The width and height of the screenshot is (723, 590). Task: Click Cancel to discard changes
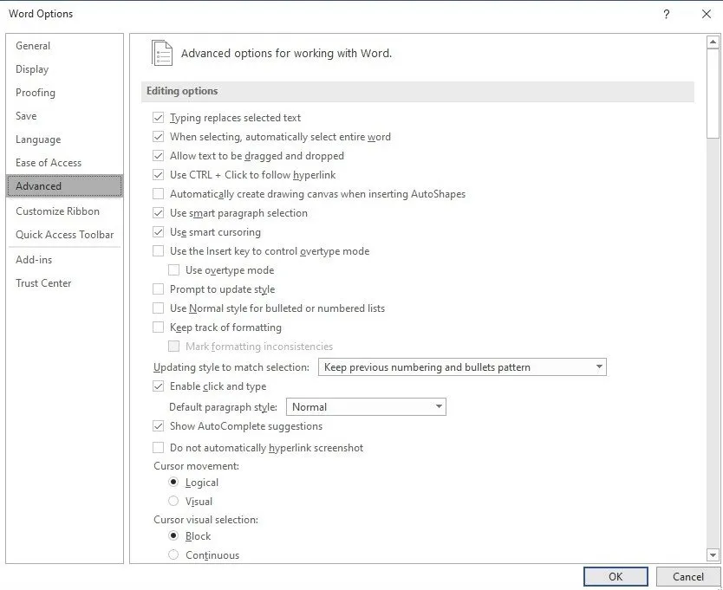[687, 577]
